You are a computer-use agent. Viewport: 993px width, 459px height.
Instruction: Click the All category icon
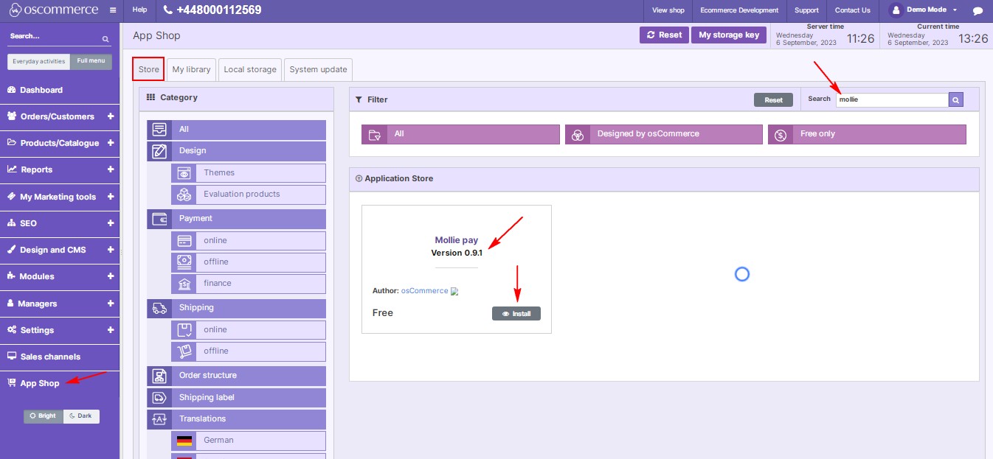(x=159, y=129)
